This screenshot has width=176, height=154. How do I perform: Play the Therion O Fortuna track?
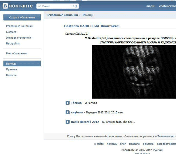click(x=67, y=103)
